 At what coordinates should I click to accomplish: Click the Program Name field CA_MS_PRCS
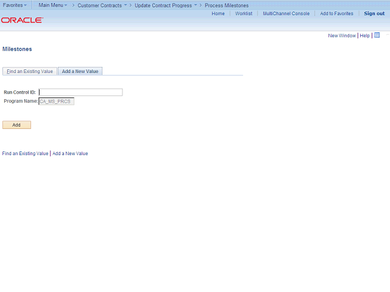pos(56,102)
